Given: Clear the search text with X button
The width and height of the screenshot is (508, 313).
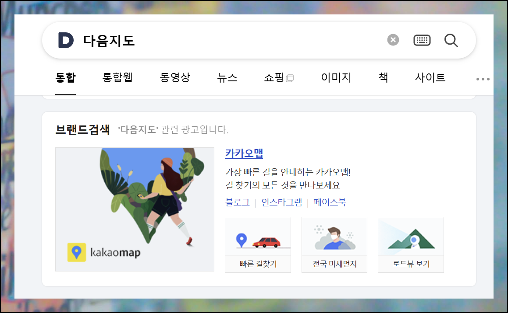Looking at the screenshot, I should pos(393,40).
